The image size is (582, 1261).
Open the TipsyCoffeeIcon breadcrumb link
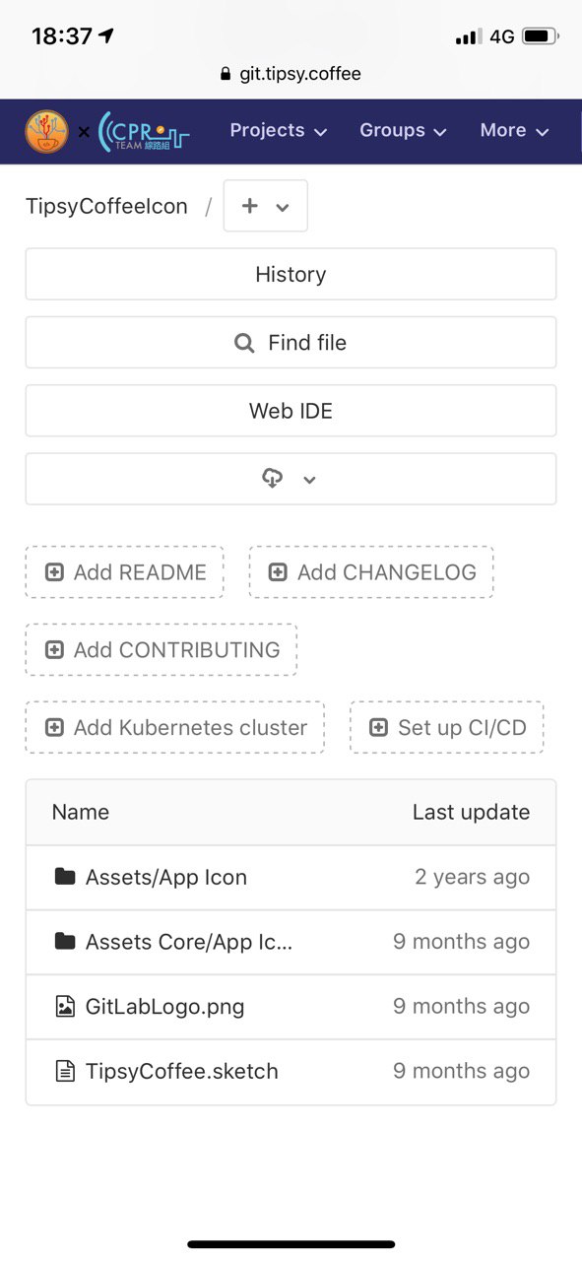106,206
